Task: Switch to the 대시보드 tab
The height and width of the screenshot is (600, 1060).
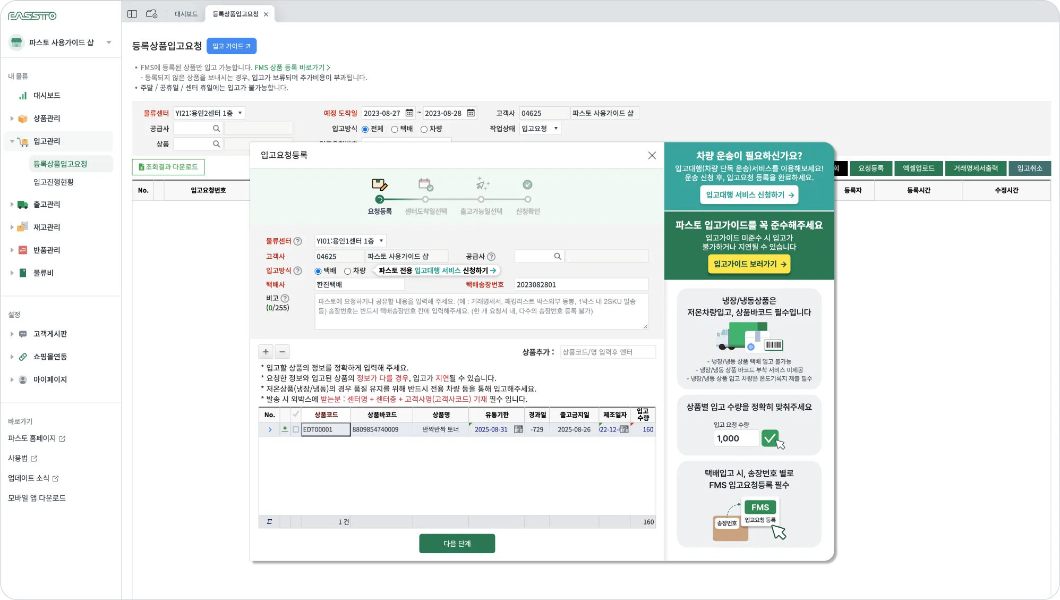Action: 186,14
